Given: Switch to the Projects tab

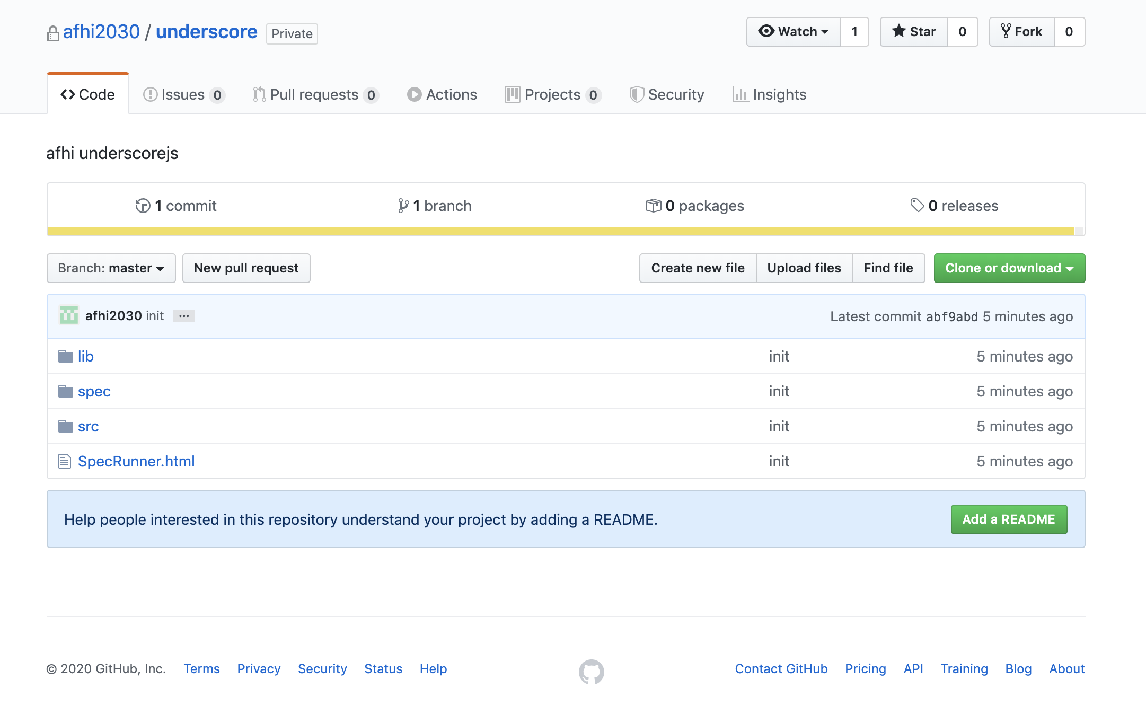Looking at the screenshot, I should tap(553, 94).
